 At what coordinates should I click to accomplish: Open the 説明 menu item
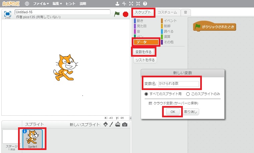[x=83, y=4]
